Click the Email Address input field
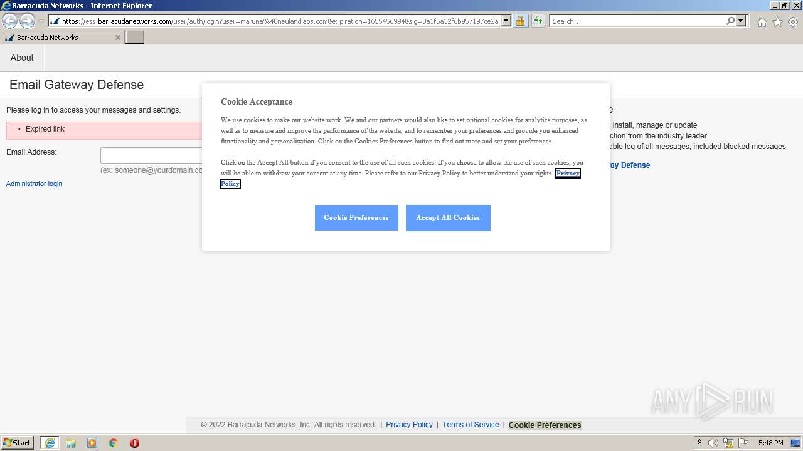Image resolution: width=803 pixels, height=451 pixels. [x=151, y=155]
